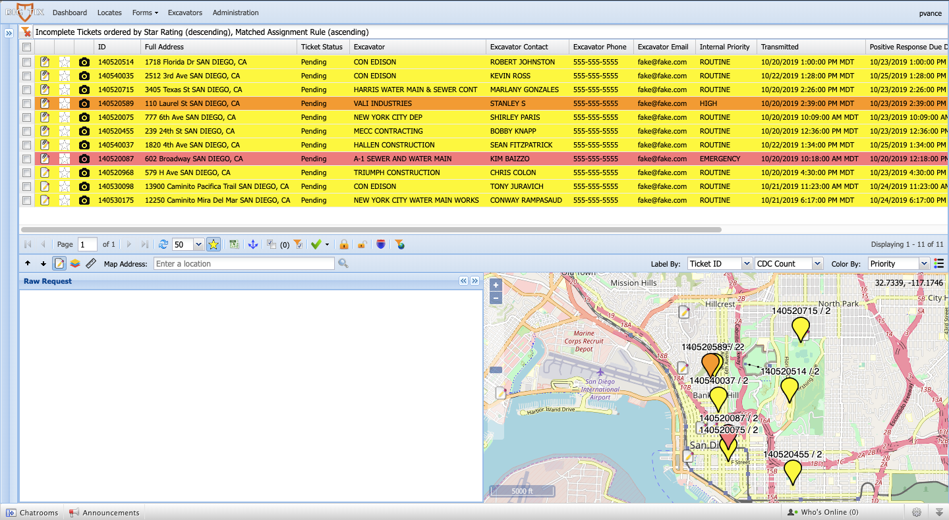Click the stacked map layers icon
Image resolution: width=949 pixels, height=520 pixels.
pos(75,263)
